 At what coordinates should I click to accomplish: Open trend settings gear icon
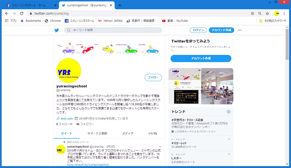pos(229,112)
